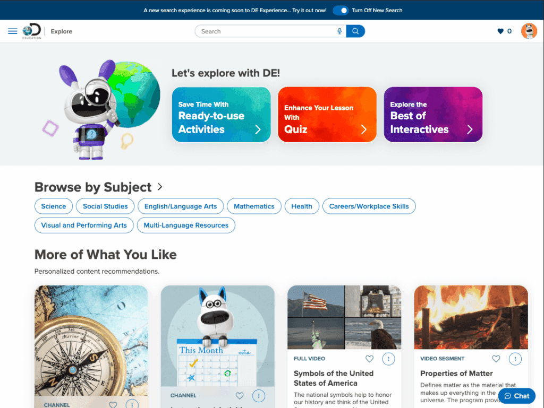The height and width of the screenshot is (408, 544).
Task: Favorite the Properties of Matter video segment
Action: tap(496, 359)
